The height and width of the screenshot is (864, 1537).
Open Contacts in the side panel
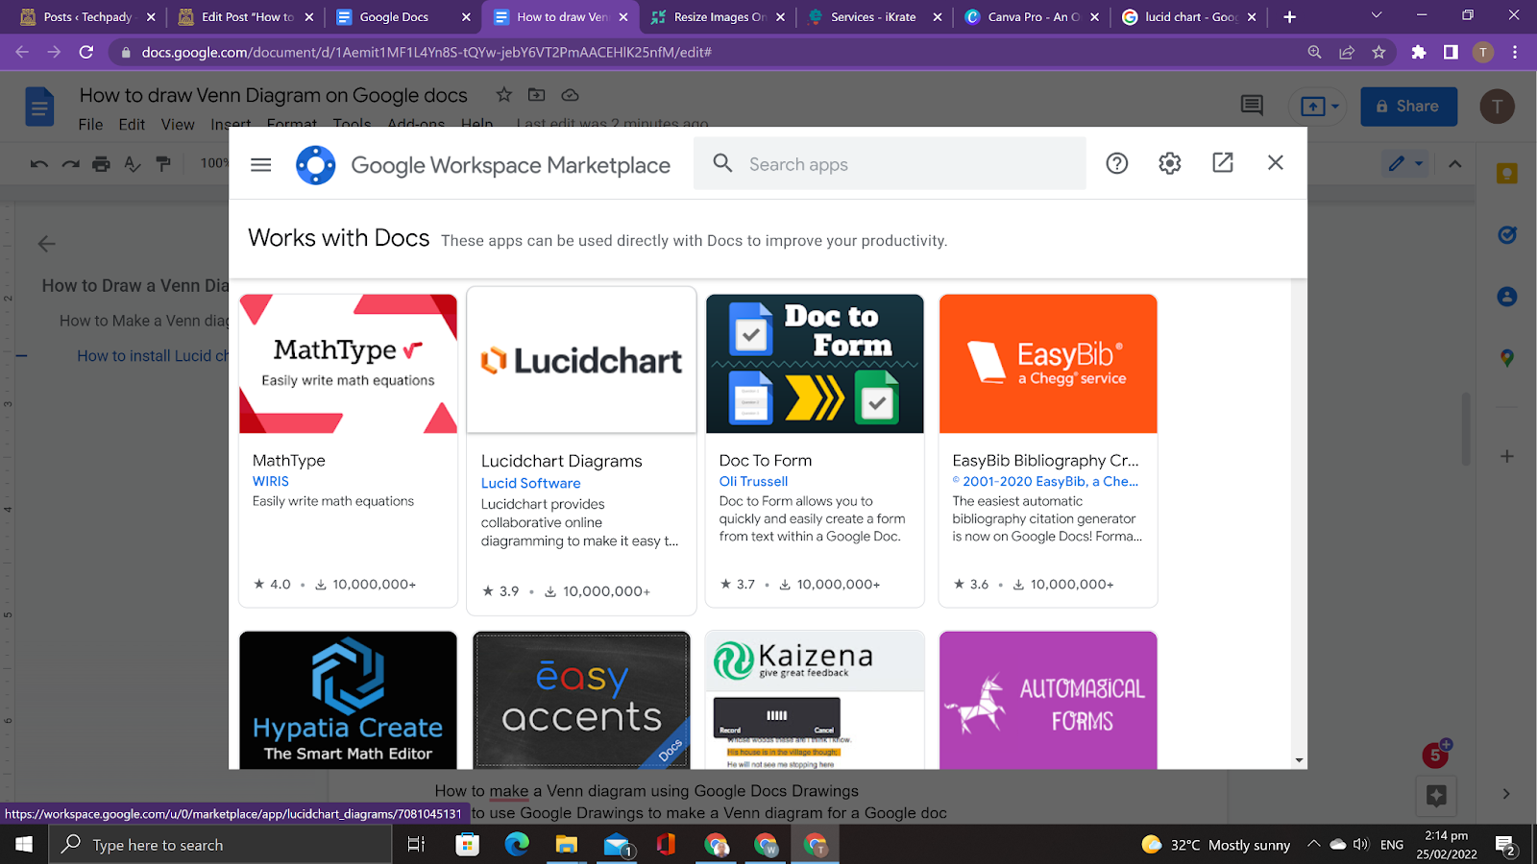1506,297
